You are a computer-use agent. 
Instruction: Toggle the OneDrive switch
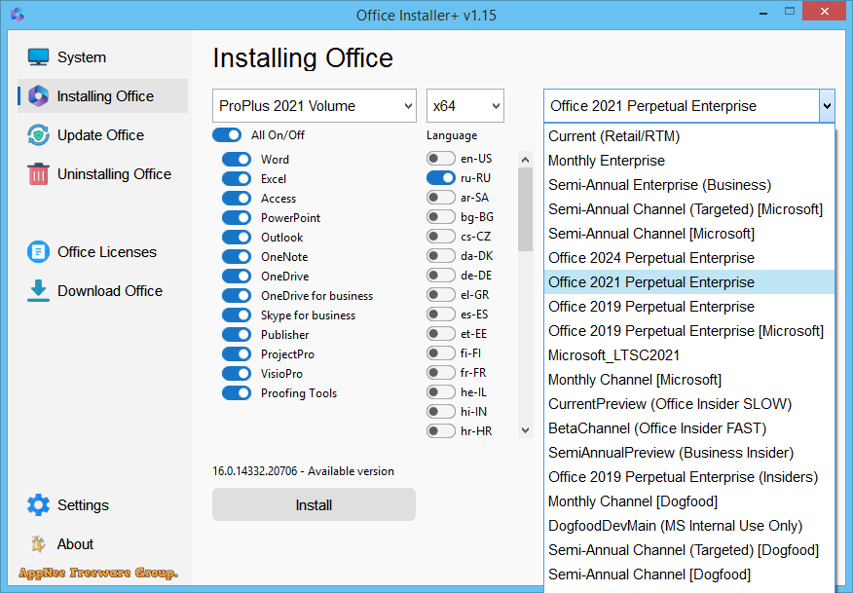[x=237, y=277]
